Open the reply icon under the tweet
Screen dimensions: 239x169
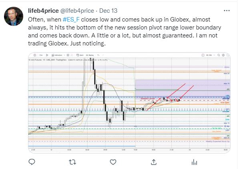tap(32, 162)
